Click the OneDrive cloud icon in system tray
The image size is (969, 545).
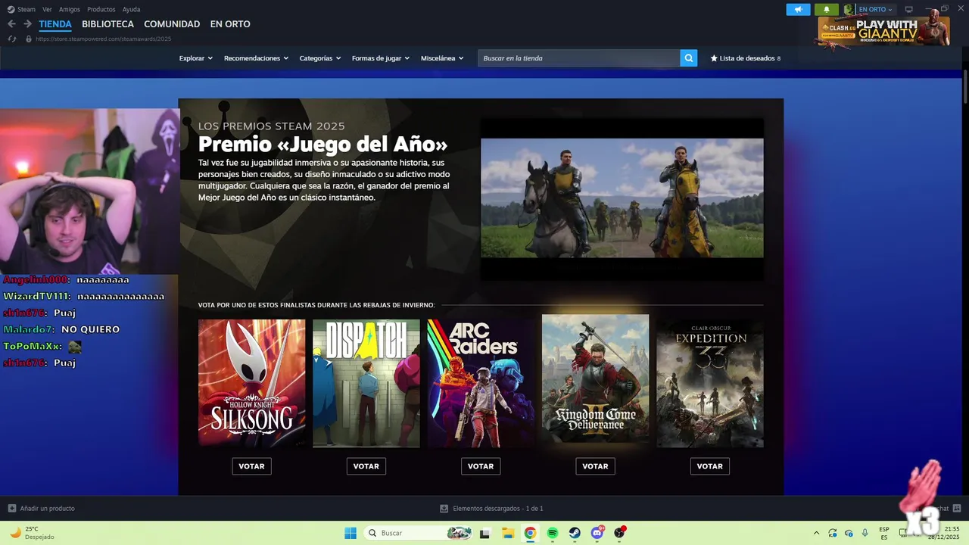coord(849,533)
